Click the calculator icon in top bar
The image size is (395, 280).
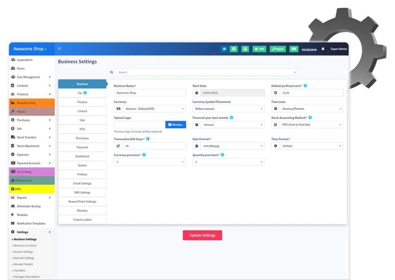245,49
